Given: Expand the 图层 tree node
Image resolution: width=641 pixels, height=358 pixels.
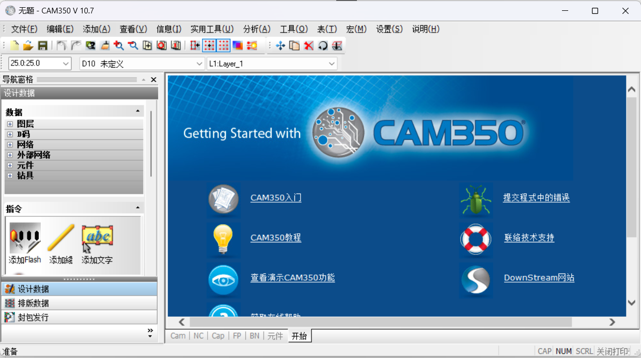Looking at the screenshot, I should [10, 124].
